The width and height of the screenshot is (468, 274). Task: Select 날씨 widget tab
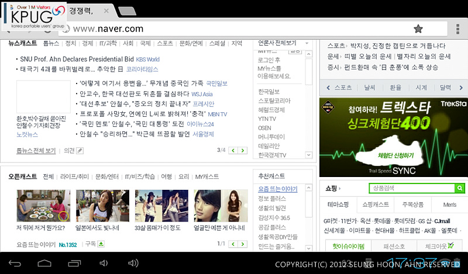[370, 88]
